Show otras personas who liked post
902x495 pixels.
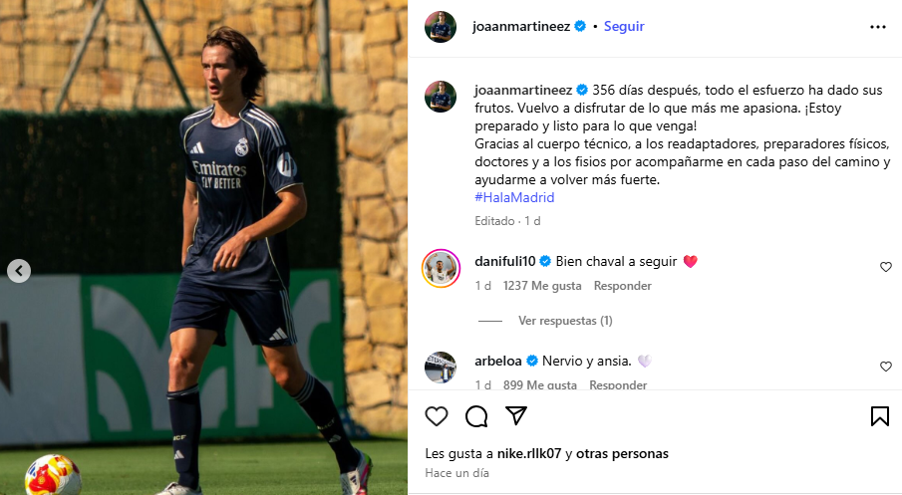(622, 453)
